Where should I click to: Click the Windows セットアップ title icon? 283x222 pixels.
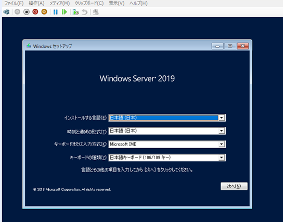(x=29, y=46)
